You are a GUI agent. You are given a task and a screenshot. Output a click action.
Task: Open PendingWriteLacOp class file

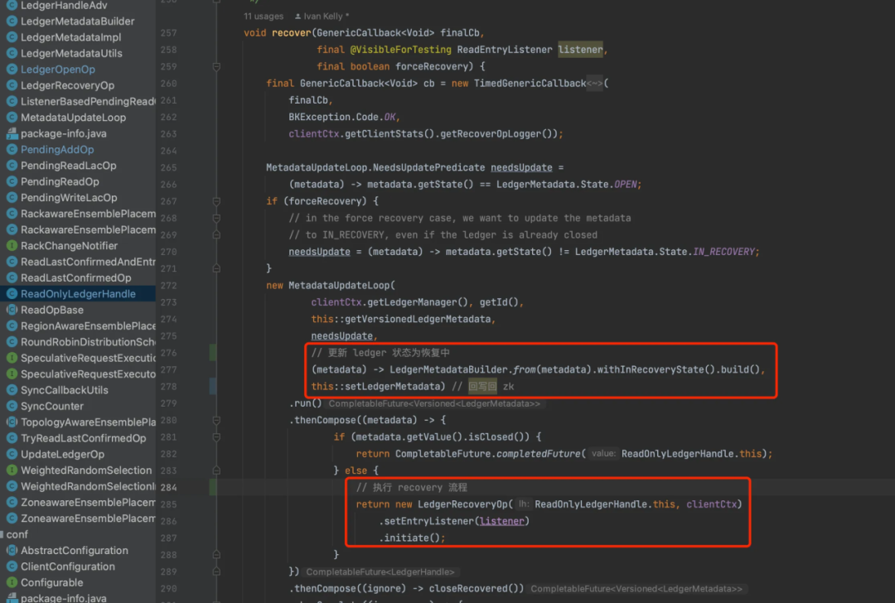tap(69, 197)
